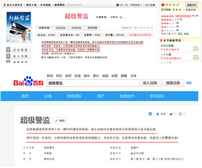
Task: Open the 贴吧 nav link
Action: click(x=68, y=76)
